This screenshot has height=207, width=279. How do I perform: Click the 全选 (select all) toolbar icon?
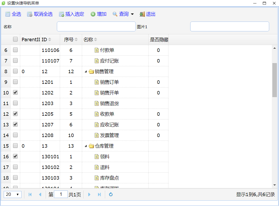(x=8, y=14)
